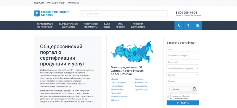Follow the Новосибирск city link
The height and width of the screenshot is (108, 237).
(117, 86)
